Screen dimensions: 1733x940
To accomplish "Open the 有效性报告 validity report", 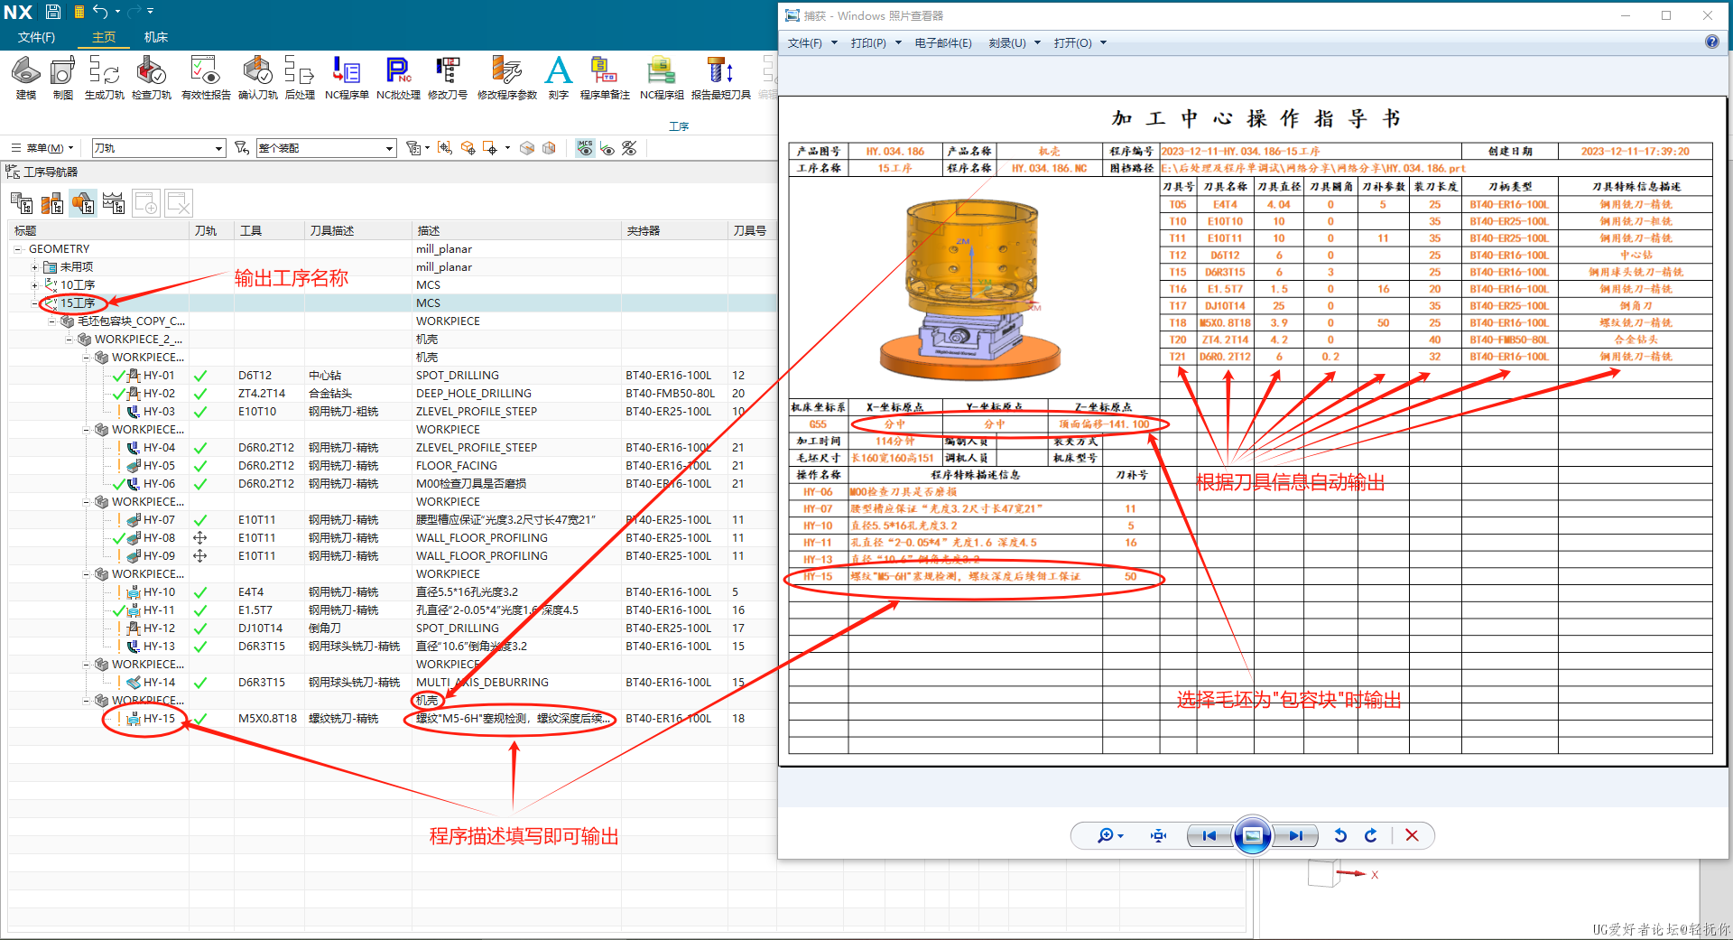I will tap(206, 77).
